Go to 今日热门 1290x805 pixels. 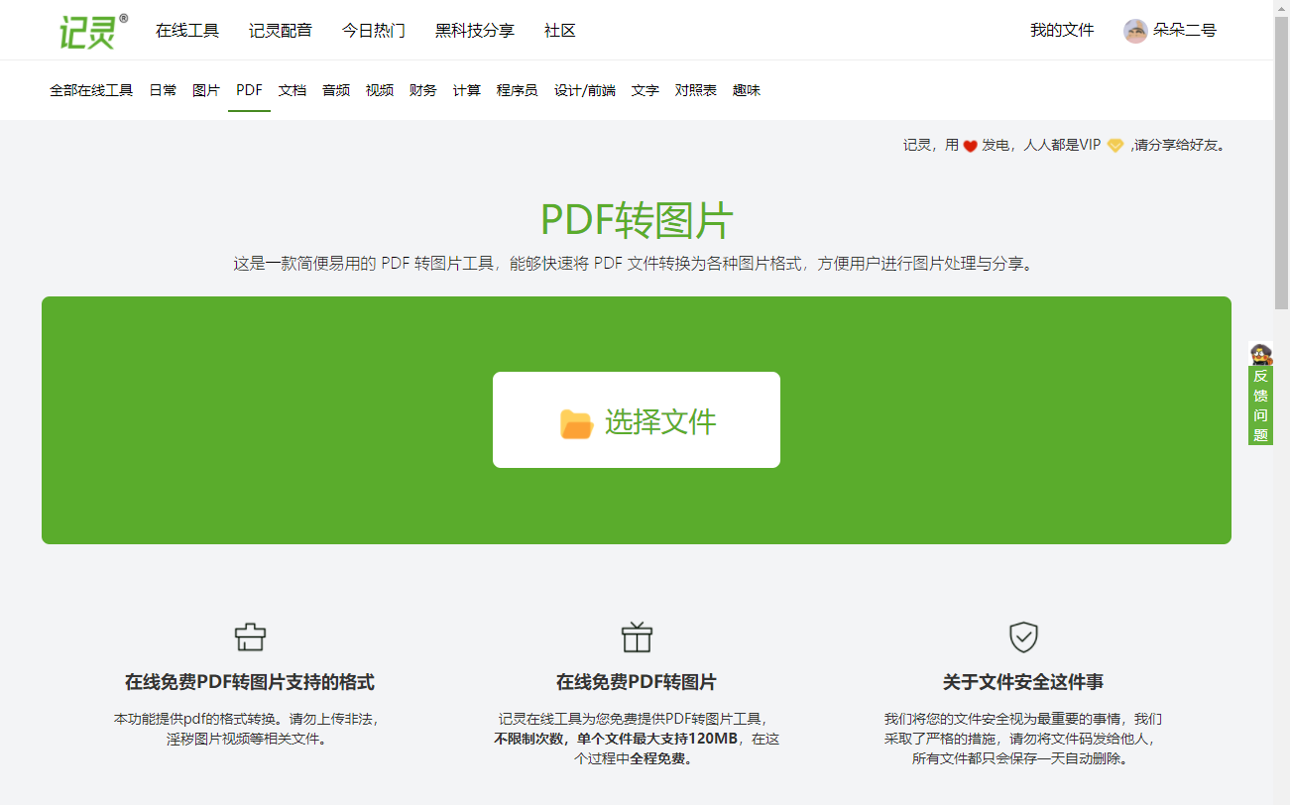[x=374, y=31]
